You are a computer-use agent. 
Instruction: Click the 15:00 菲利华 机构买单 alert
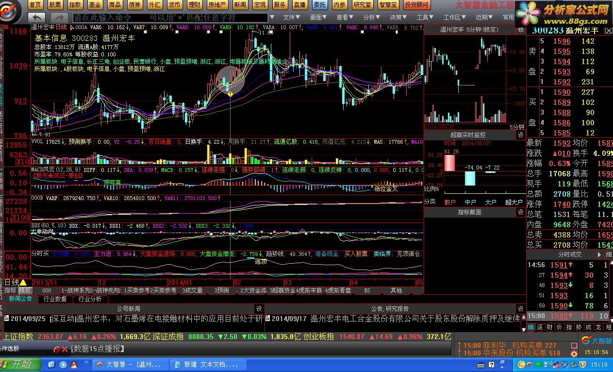coord(510,345)
